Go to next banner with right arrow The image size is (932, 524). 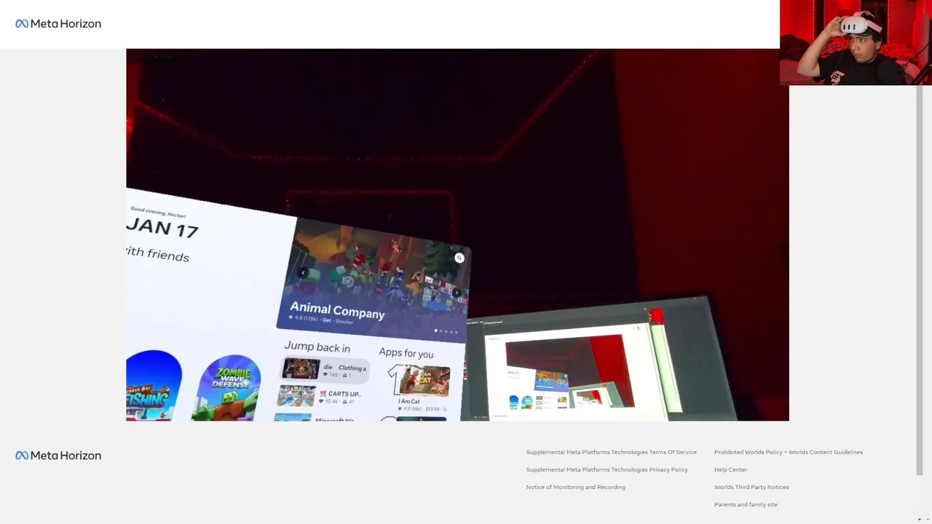click(457, 293)
